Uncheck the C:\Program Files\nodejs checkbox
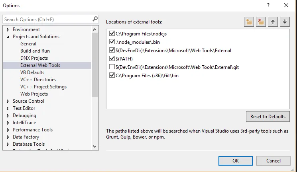The image size is (297, 172). 112,33
